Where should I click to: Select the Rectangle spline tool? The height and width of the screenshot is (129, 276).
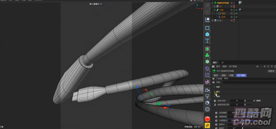207,28
